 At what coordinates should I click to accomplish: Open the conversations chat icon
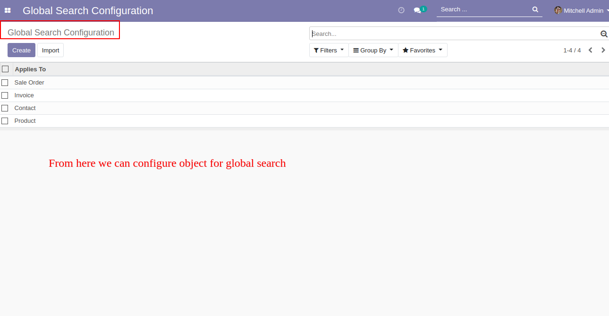pos(417,10)
